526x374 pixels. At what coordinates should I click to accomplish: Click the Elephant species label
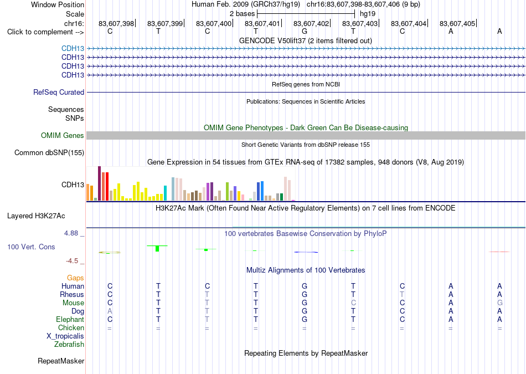(70, 319)
